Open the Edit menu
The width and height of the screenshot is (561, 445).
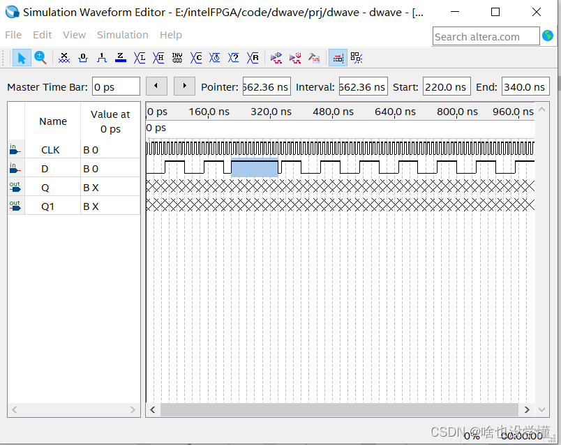[x=43, y=35]
